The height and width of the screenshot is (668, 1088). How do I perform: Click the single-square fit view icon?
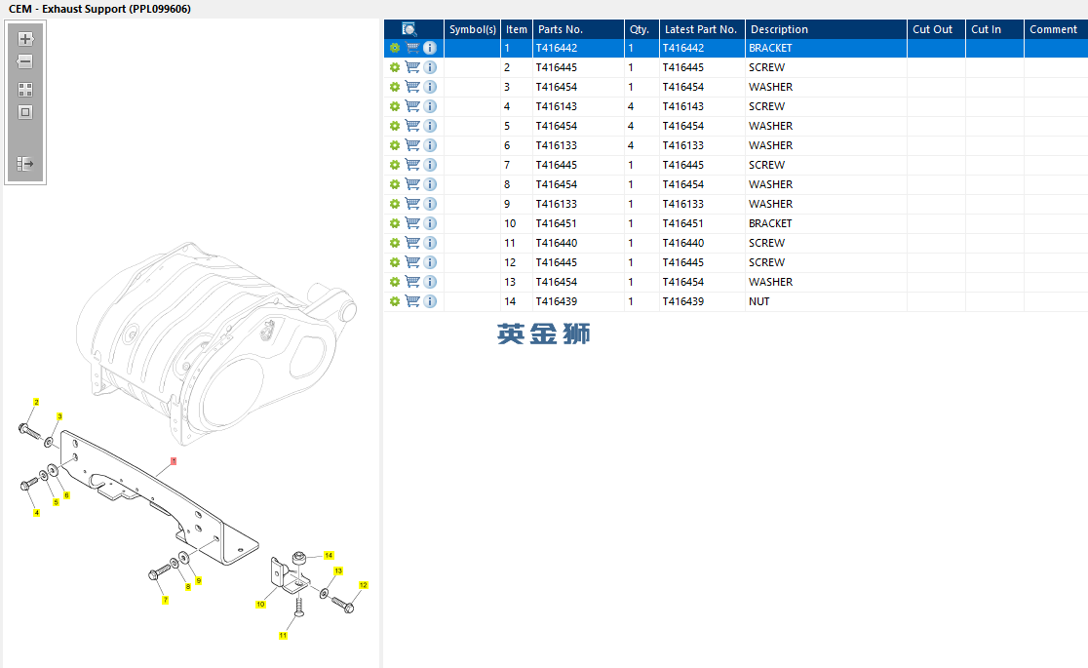tap(25, 112)
